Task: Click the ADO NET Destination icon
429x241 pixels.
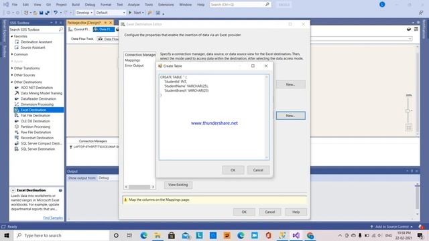Action: coord(17,88)
